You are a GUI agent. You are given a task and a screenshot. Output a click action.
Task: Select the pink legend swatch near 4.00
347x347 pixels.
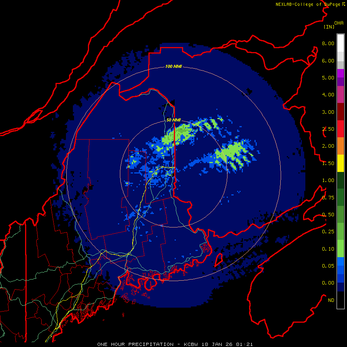[x=340, y=94]
